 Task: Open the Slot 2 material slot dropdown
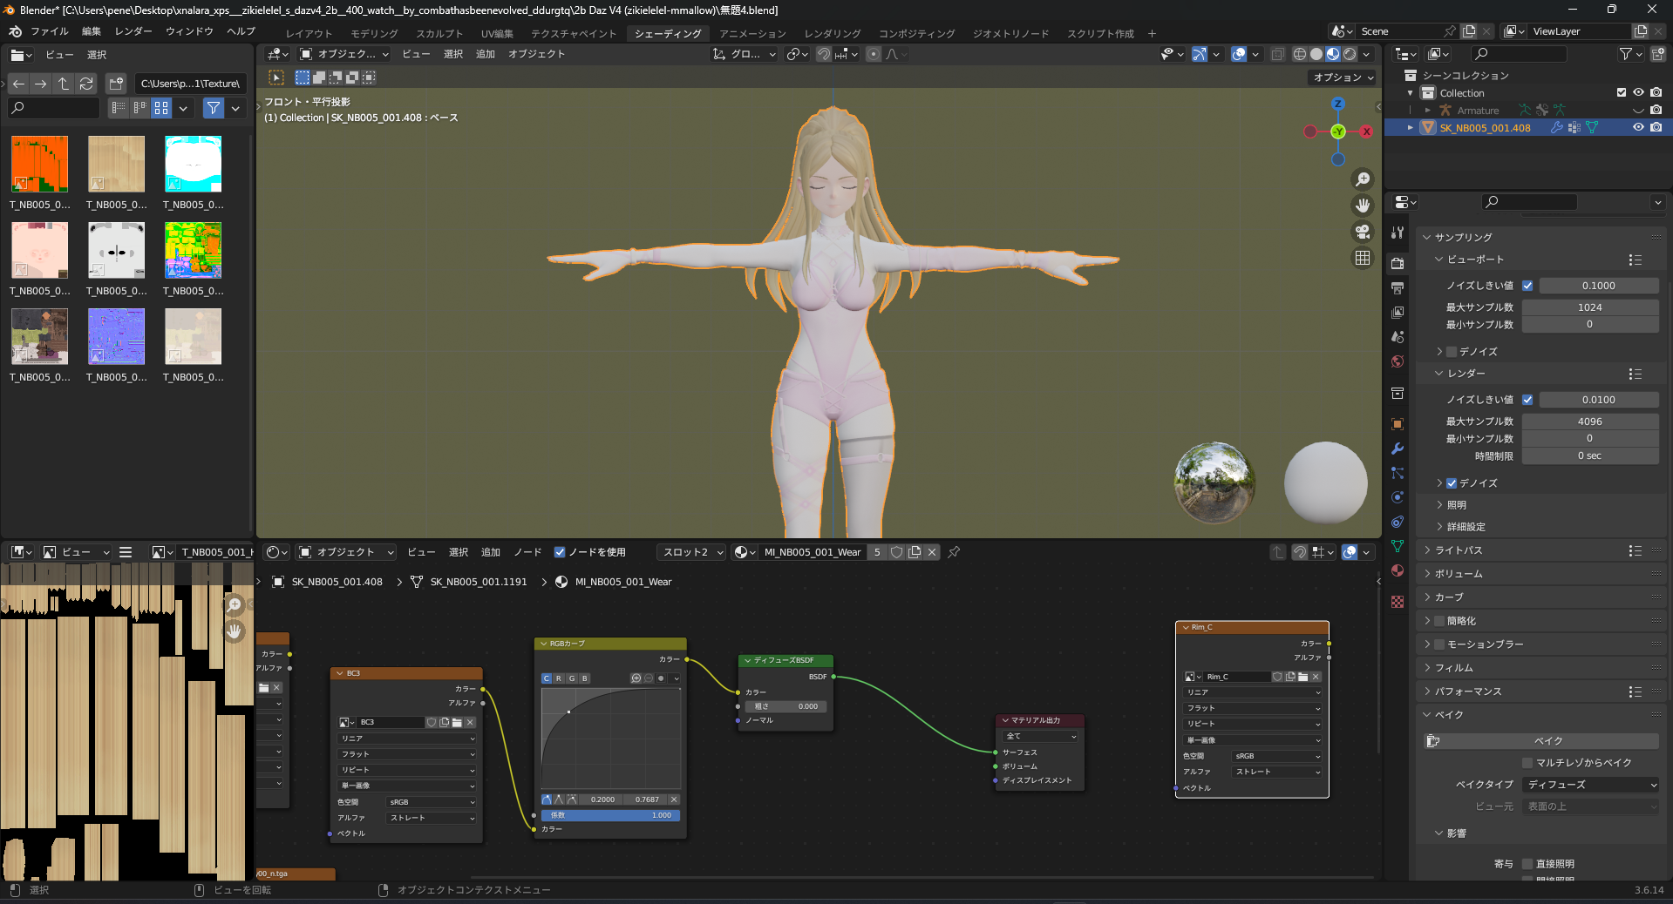692,552
